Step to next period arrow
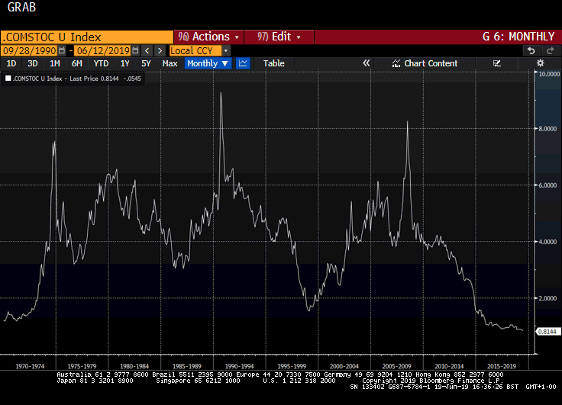 coord(159,50)
